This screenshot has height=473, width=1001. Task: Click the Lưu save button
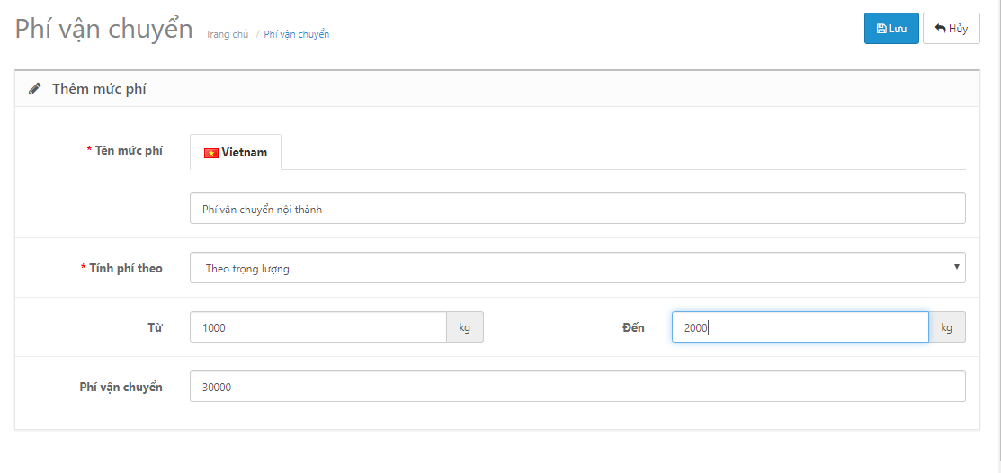tap(891, 28)
